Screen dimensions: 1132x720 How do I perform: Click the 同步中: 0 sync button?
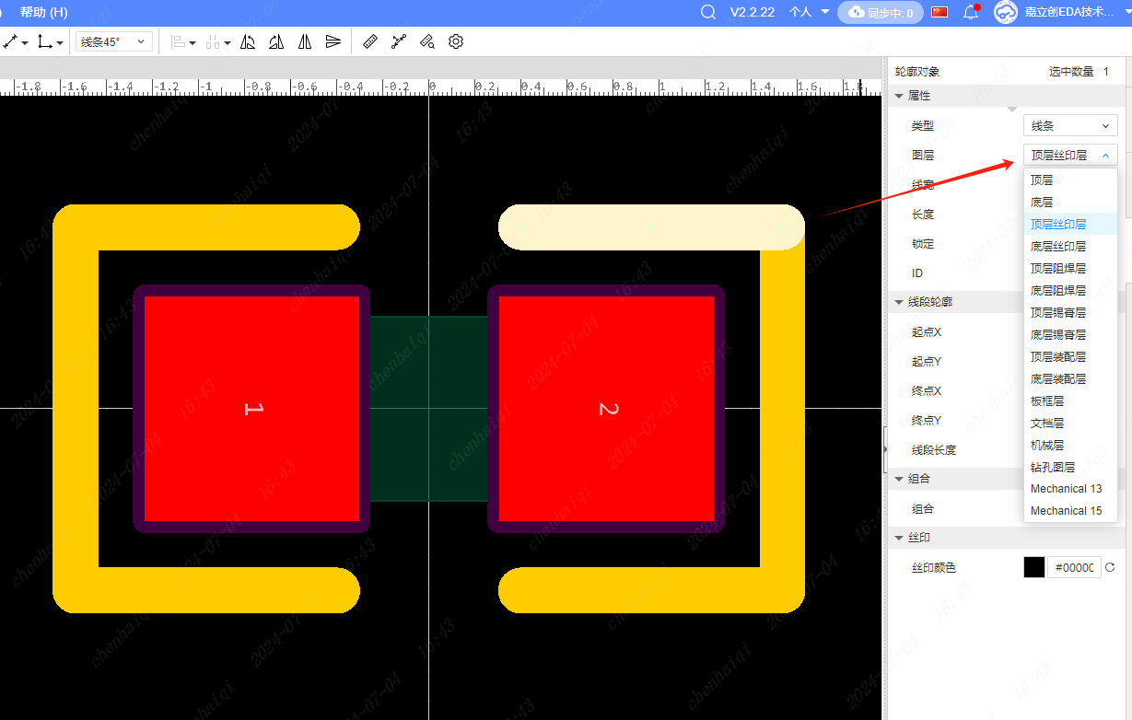click(881, 13)
